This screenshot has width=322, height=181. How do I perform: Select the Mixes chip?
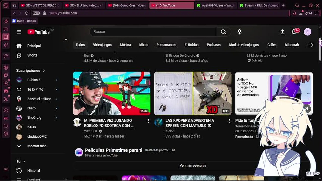click(144, 45)
